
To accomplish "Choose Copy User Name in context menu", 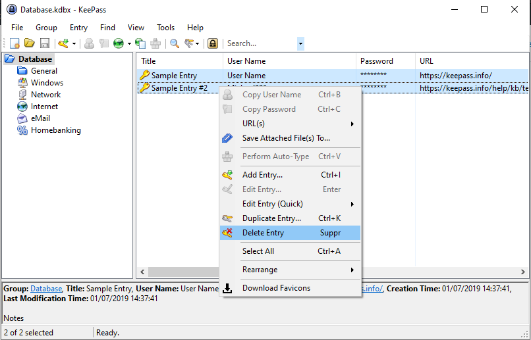I will pyautogui.click(x=291, y=95).
